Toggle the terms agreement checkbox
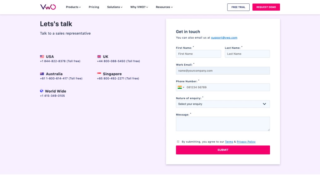This screenshot has width=320, height=175. tap(178, 142)
